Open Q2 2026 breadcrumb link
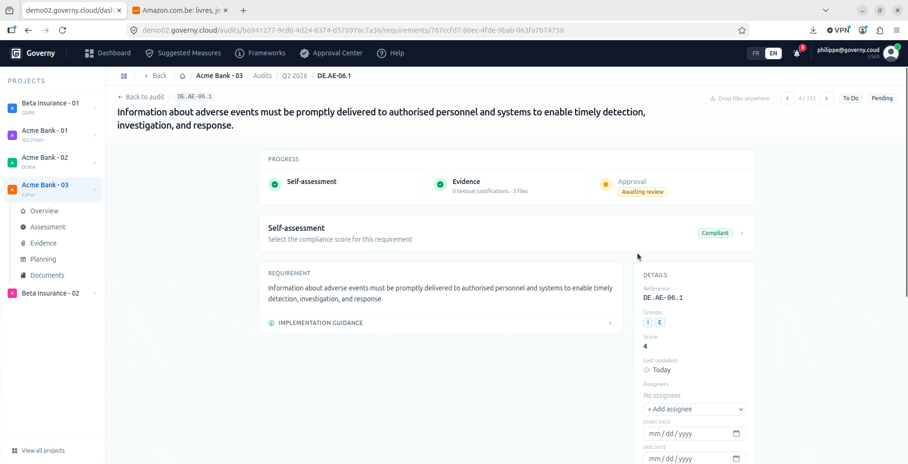This screenshot has width=908, height=464. [x=295, y=76]
